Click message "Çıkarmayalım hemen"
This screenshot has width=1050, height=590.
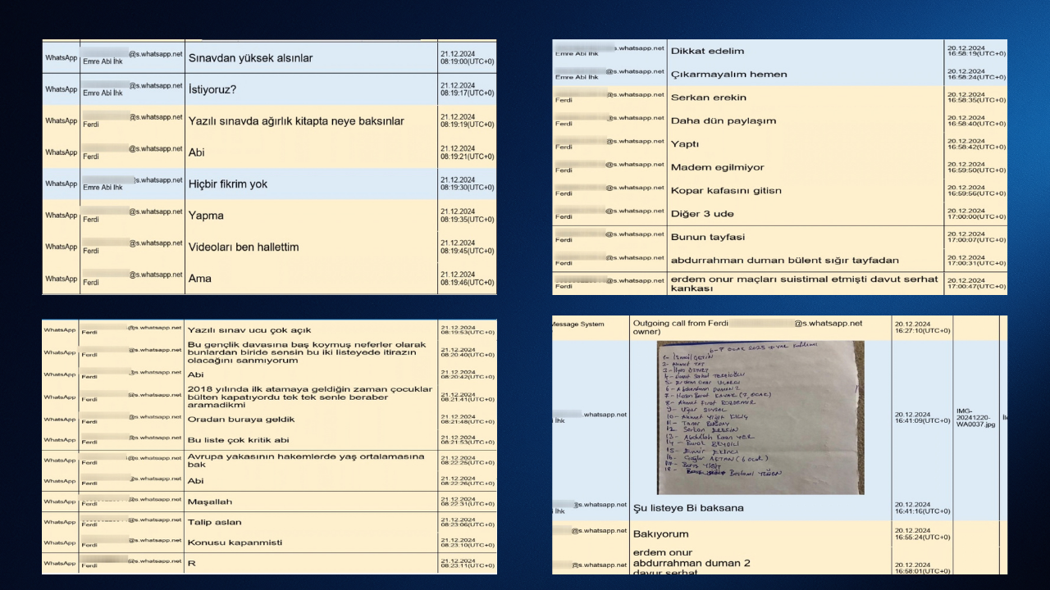(729, 75)
